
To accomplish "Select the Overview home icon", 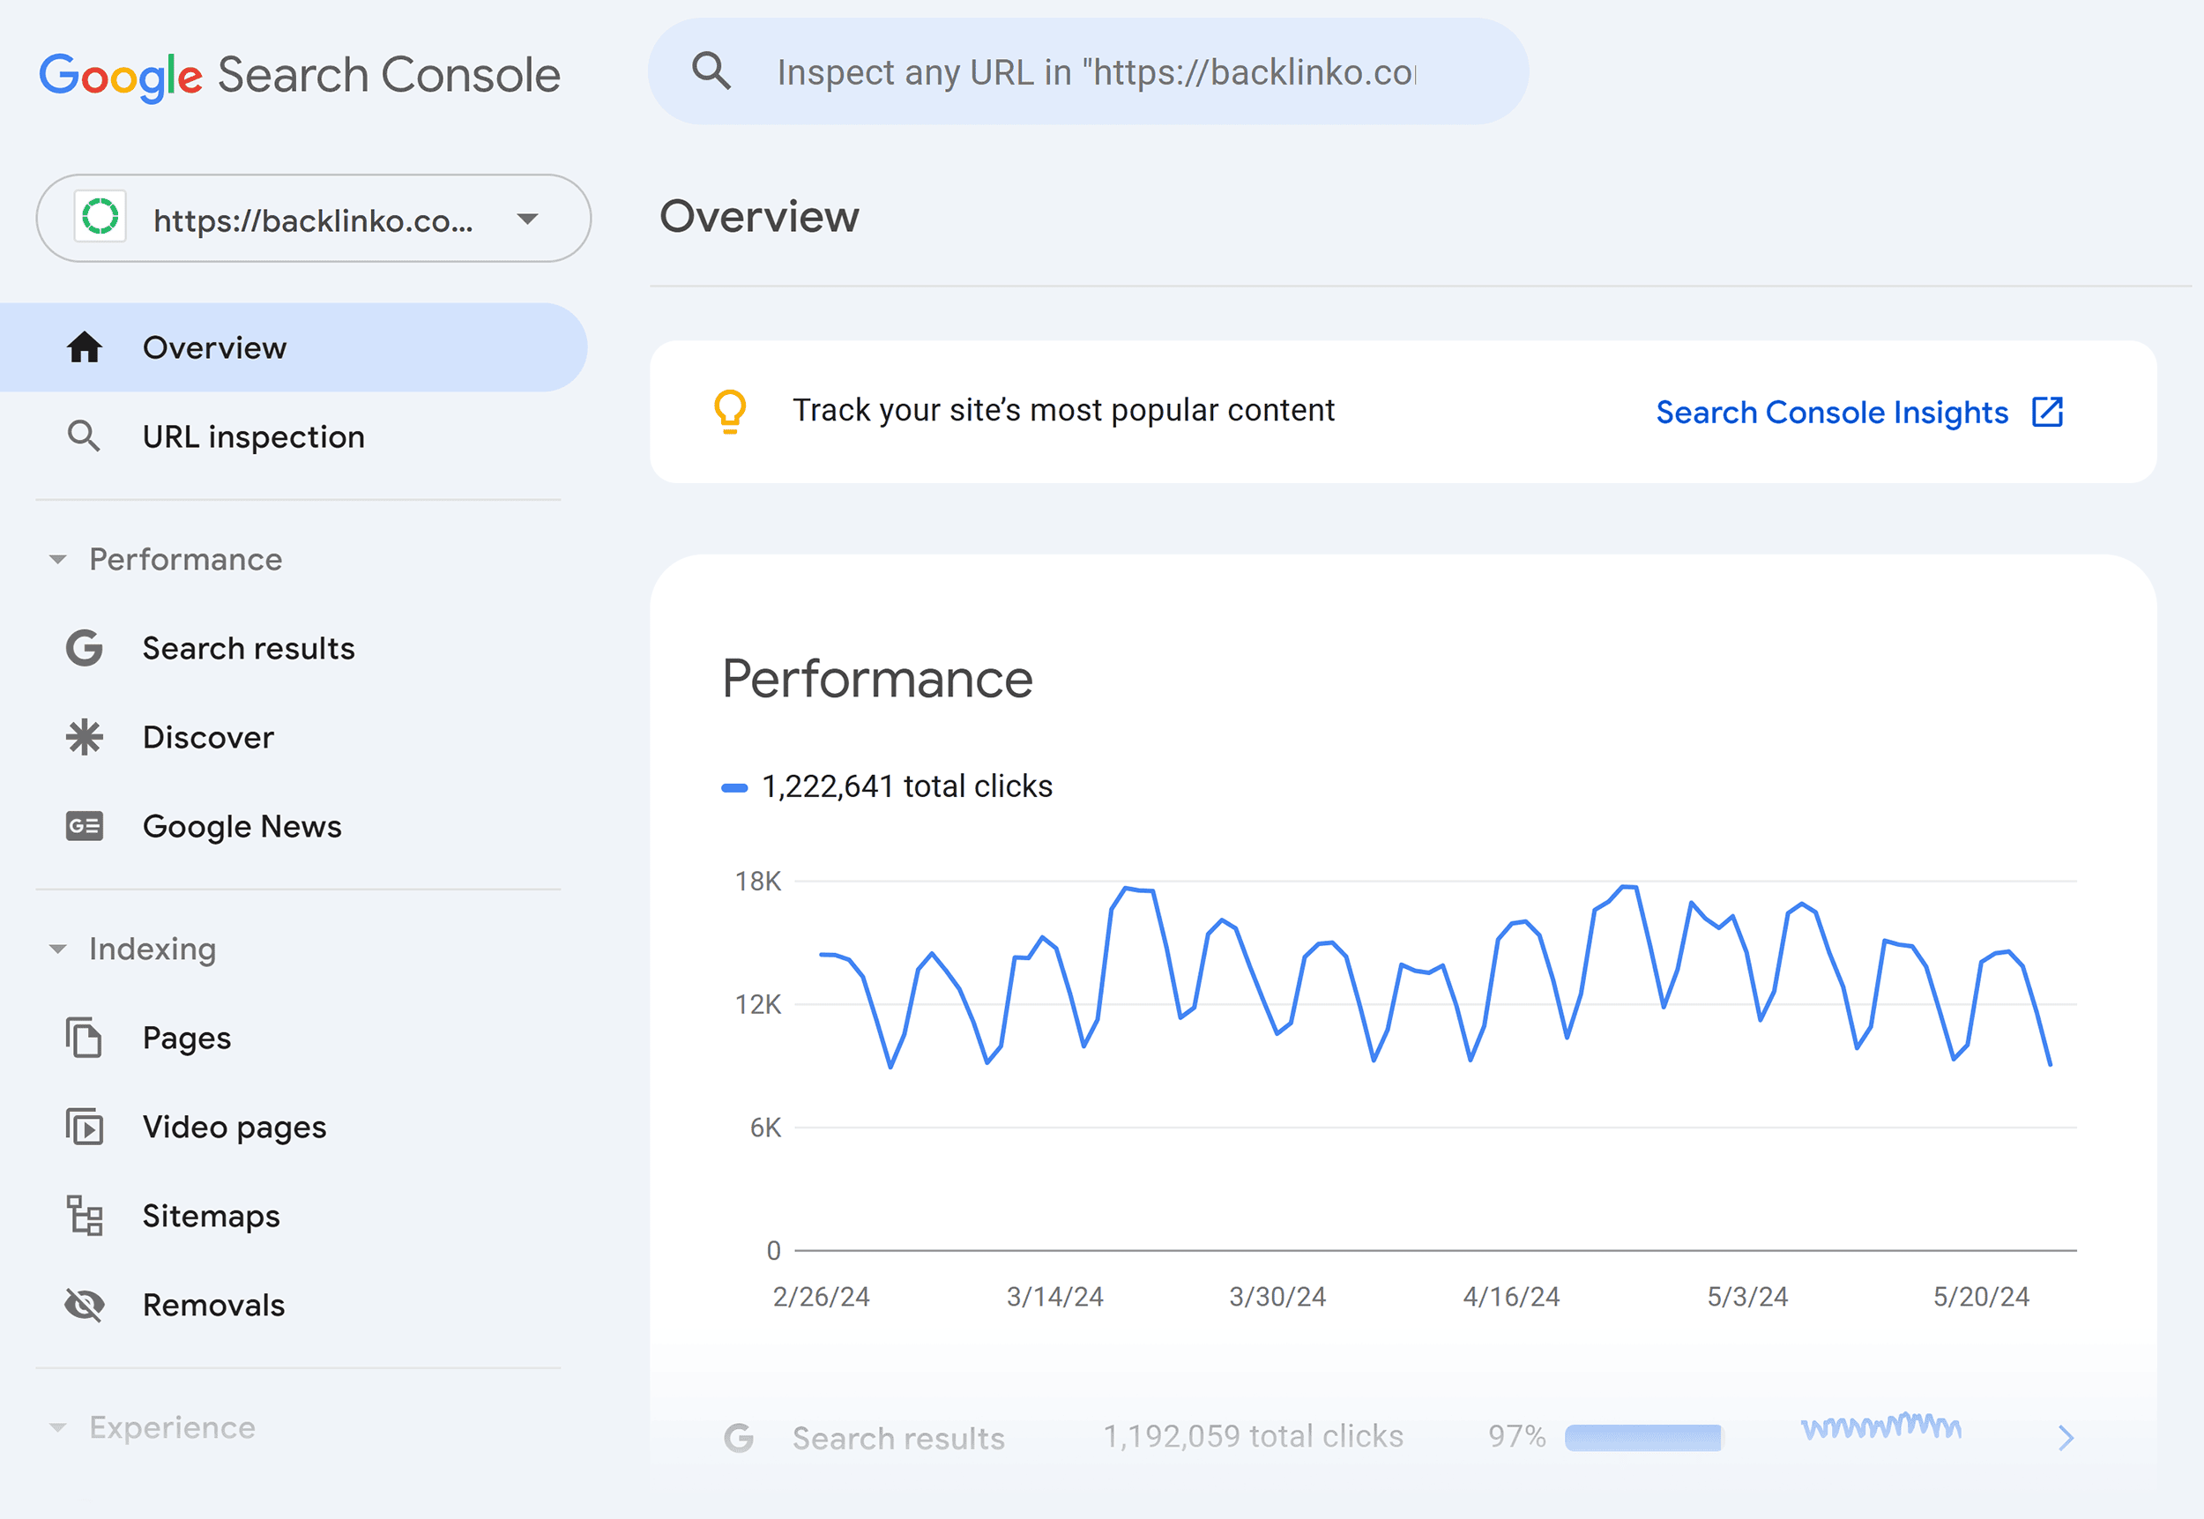I will tap(84, 347).
